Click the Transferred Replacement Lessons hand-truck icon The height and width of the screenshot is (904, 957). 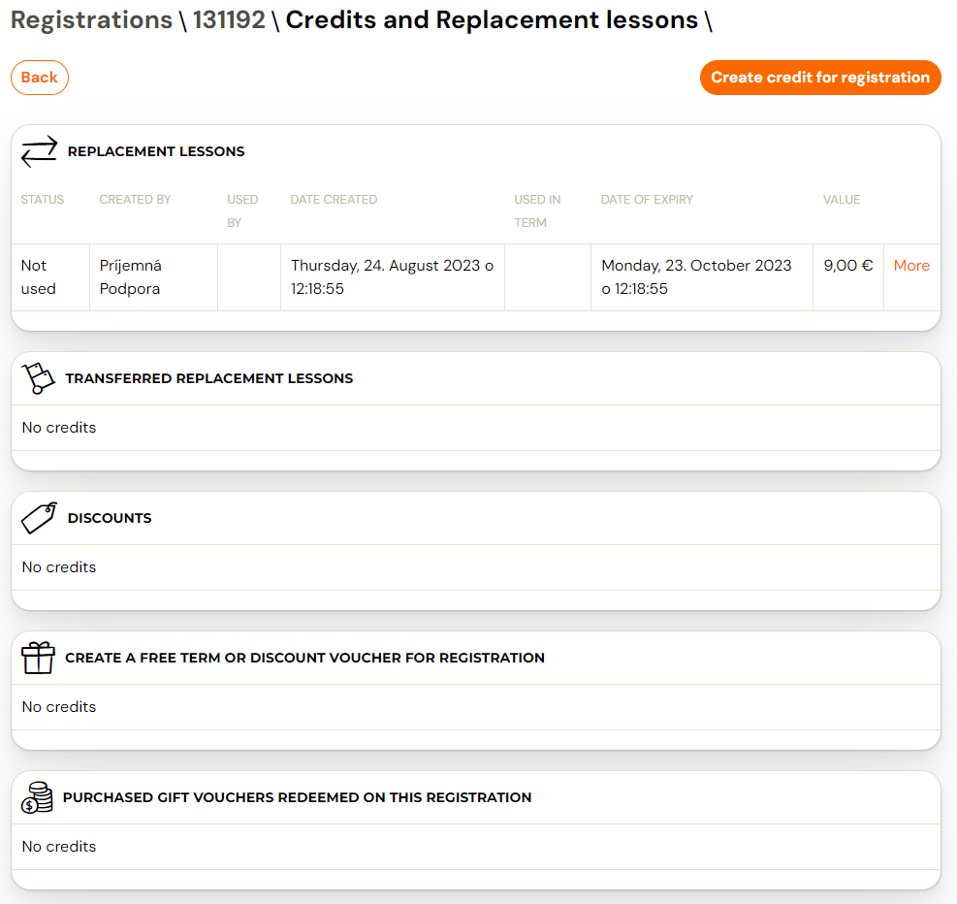tap(38, 378)
